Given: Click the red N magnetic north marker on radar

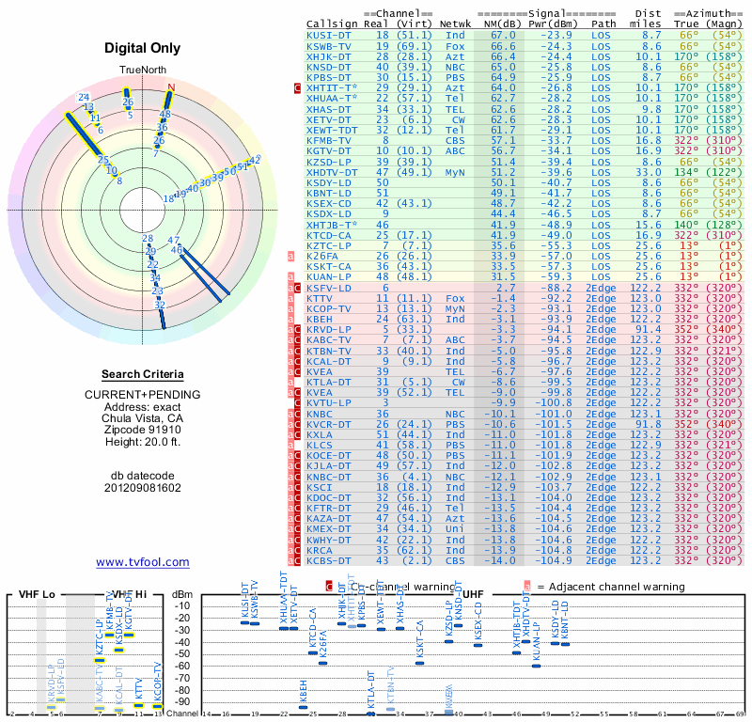Looking at the screenshot, I should 171,87.
